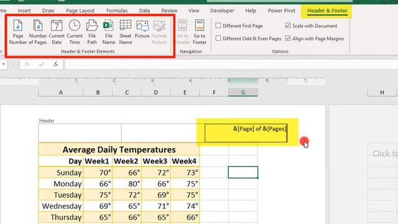Viewport: 398px width, 224px height.
Task: Click the Header label above header boxes
Action: (x=47, y=121)
